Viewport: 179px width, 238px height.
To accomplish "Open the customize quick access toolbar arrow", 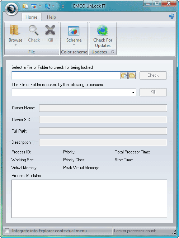I will (x=63, y=6).
